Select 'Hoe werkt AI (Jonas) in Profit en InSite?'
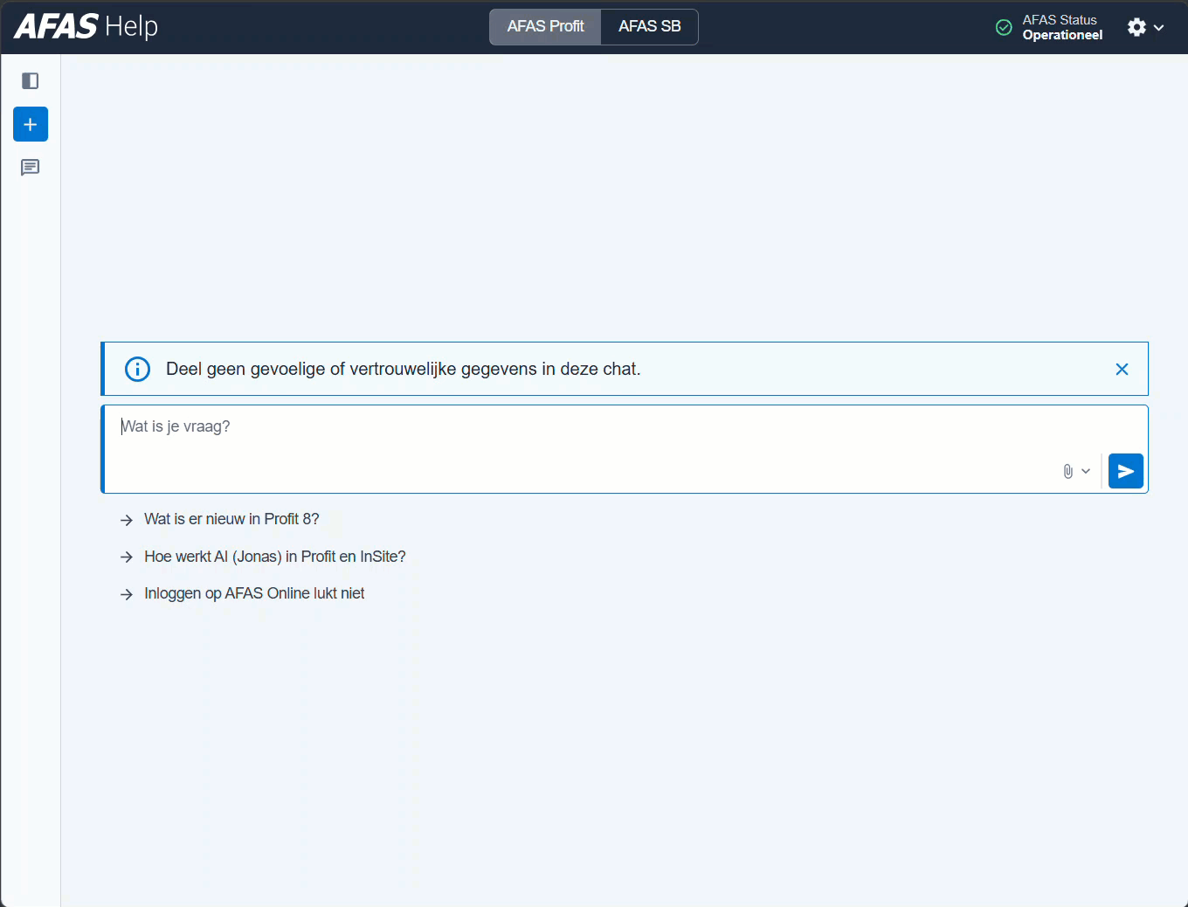The image size is (1188, 907). click(275, 557)
